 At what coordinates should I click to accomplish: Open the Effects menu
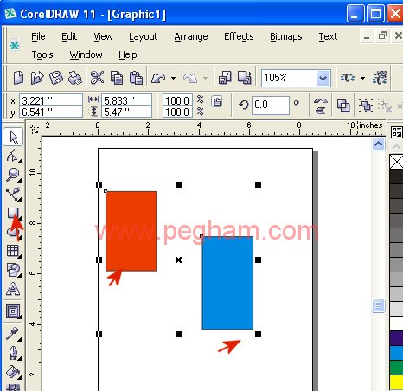tap(239, 36)
